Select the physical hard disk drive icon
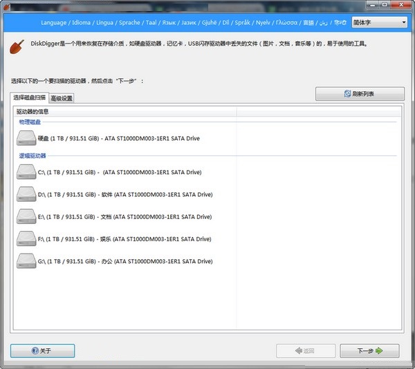 [x=26, y=138]
